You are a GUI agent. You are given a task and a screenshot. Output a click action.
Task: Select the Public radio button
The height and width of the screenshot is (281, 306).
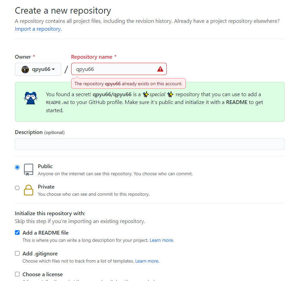click(x=17, y=167)
